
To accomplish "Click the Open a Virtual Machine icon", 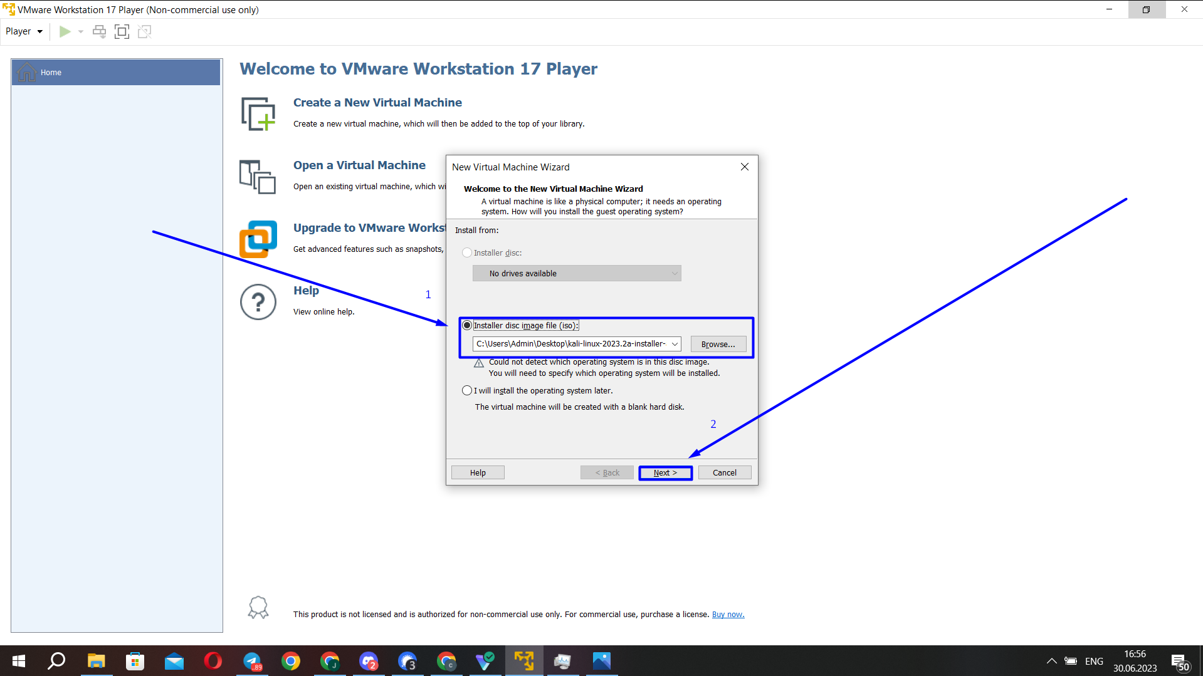I will (x=257, y=177).
